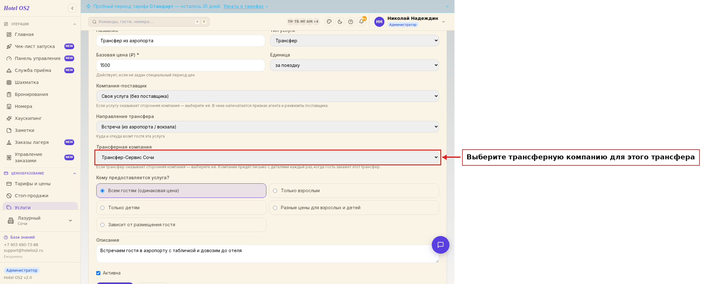Click the tent icon for Заказы лагеря
Image resolution: width=707 pixels, height=284 pixels.
click(x=9, y=142)
